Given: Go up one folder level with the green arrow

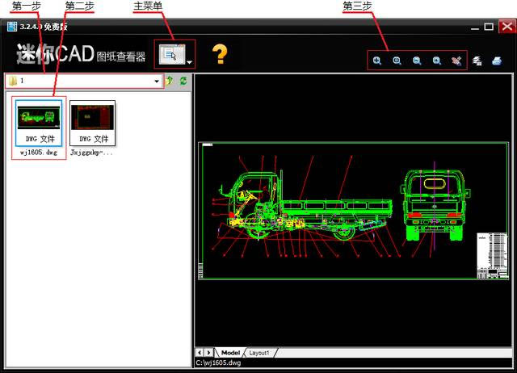Looking at the screenshot, I should 170,81.
